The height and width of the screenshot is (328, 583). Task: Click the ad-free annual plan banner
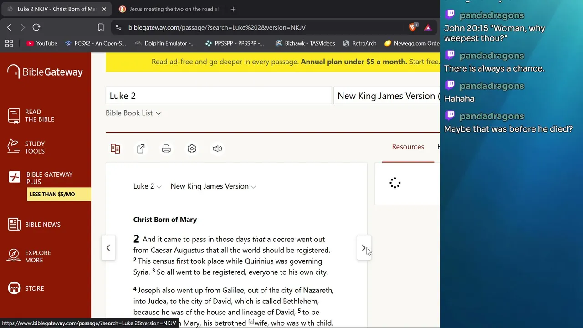pos(273,62)
